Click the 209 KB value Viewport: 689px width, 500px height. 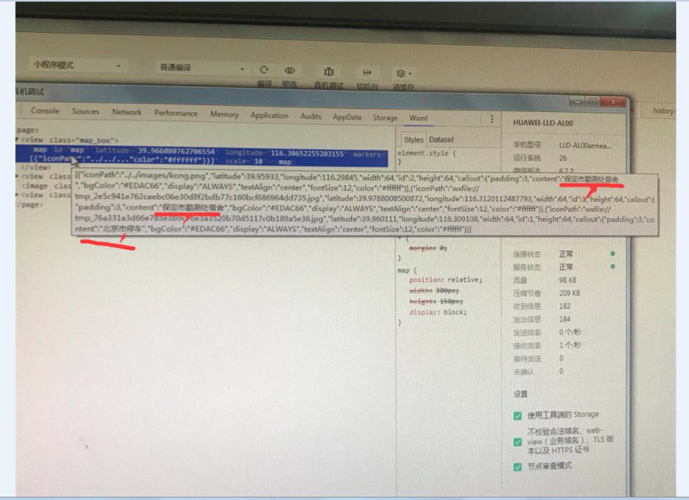(569, 293)
